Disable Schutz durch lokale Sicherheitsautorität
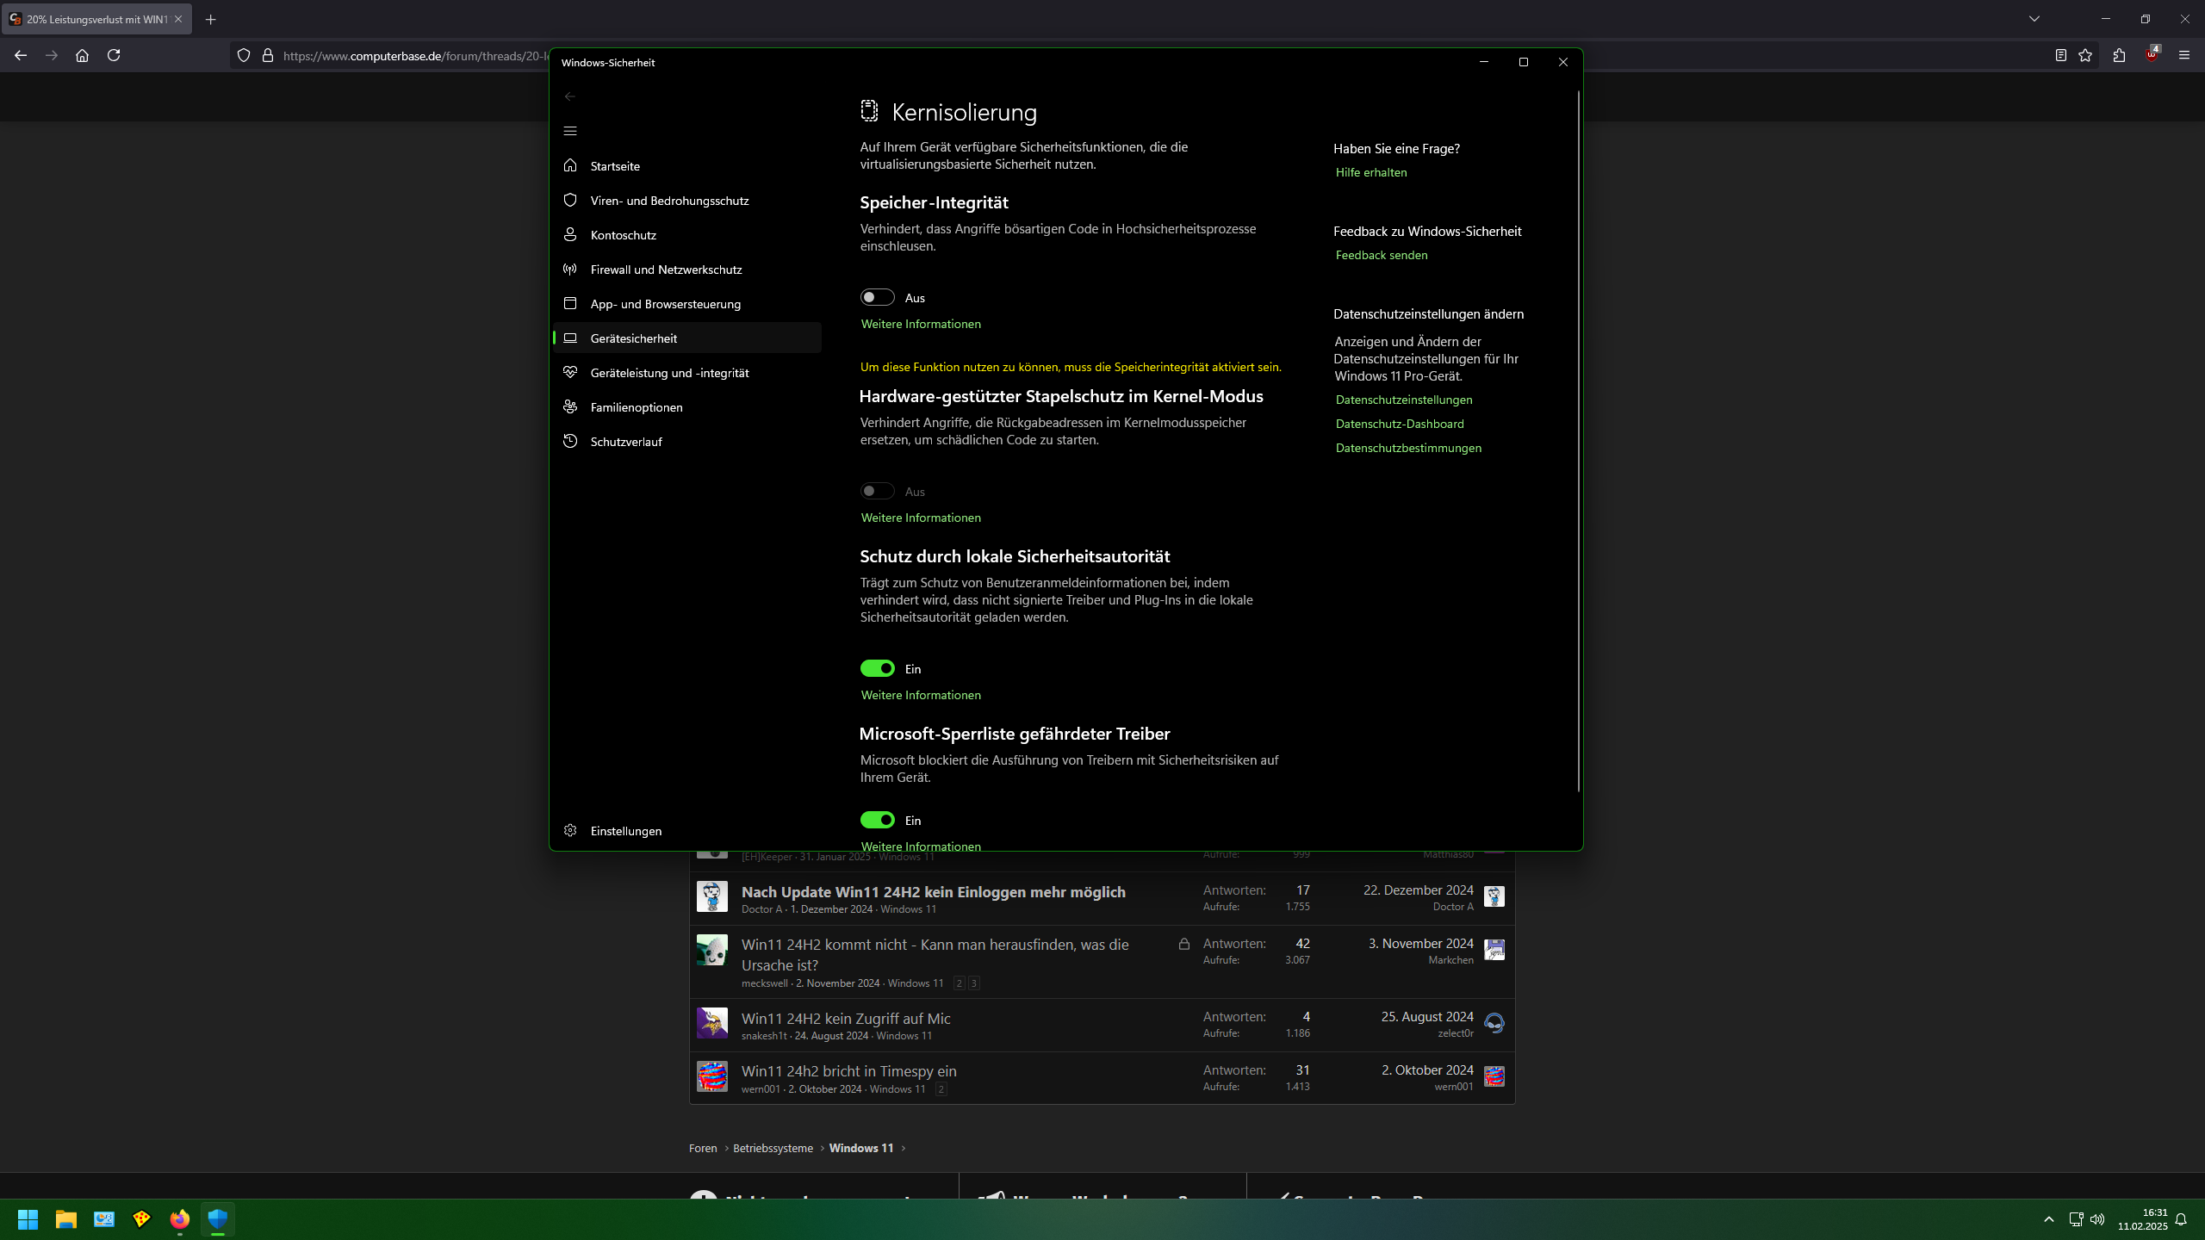 [x=877, y=667]
